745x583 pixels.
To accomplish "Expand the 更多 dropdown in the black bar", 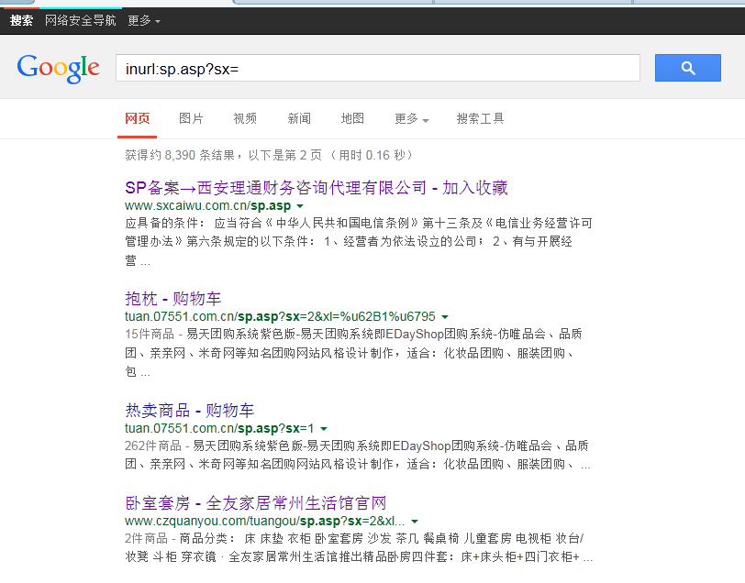I will (x=143, y=20).
